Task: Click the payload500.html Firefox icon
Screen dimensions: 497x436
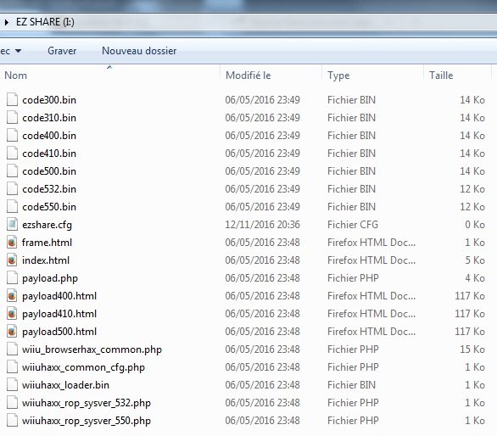Action: 12,331
